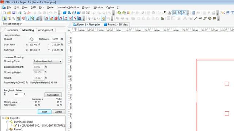Collapse the Room 1 tree node
234x131 pixels.
tap(7, 130)
